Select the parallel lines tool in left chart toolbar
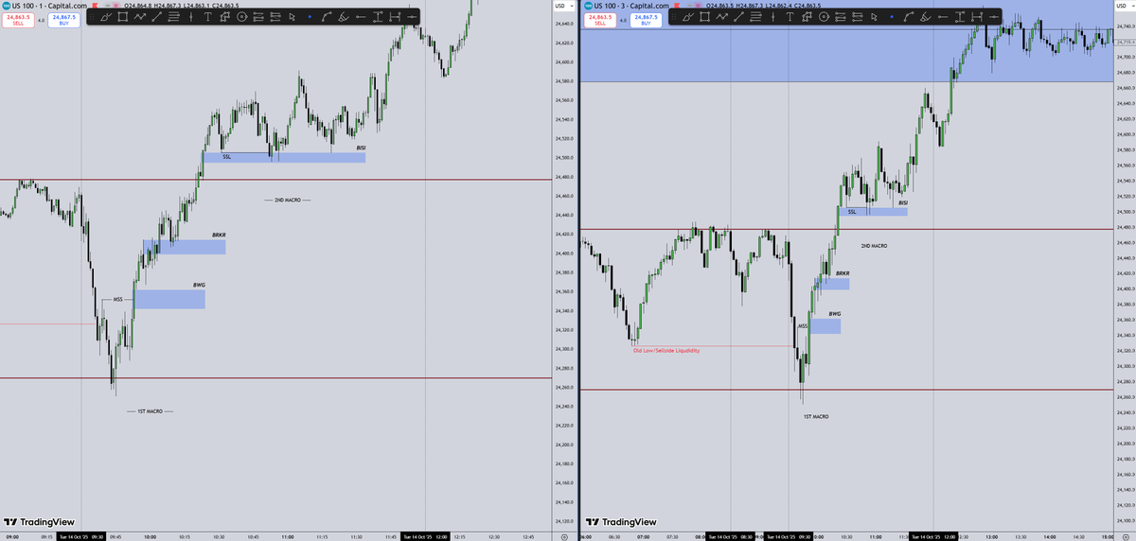Viewport: 1136px width, 541px height. pos(174,17)
